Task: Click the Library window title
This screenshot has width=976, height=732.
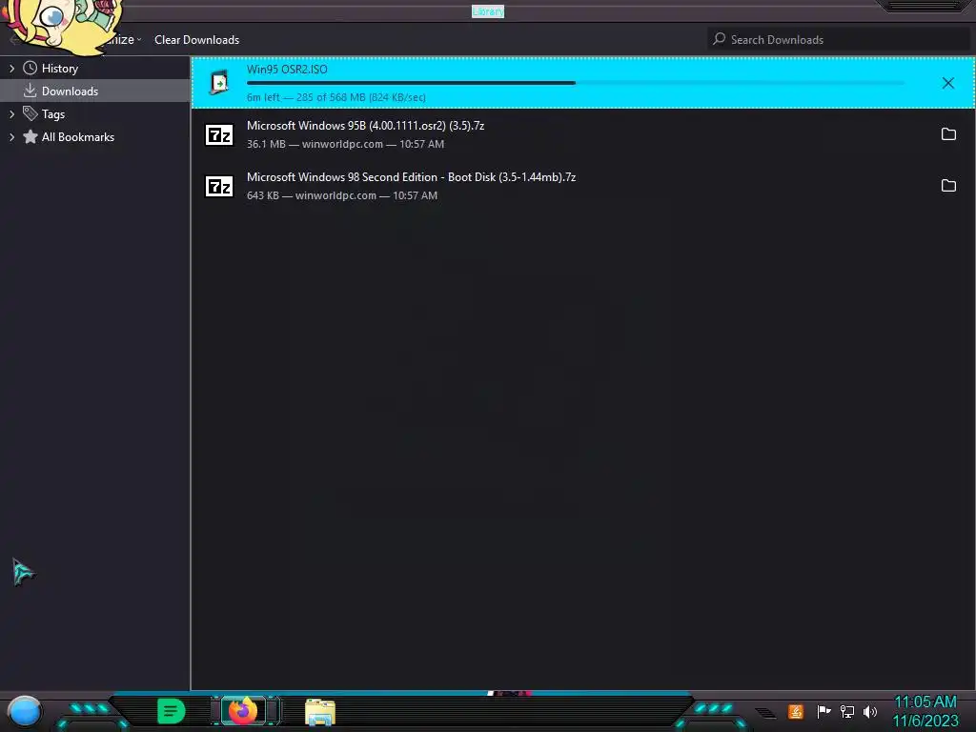Action: coord(488,11)
